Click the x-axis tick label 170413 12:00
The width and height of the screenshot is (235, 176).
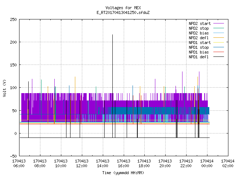[82, 164]
